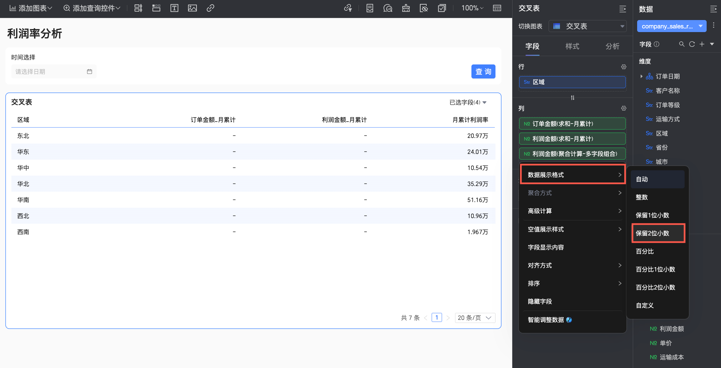Viewport: 721px width, 368px height.
Task: Click the next page arrow in pagination
Action: tap(448, 318)
